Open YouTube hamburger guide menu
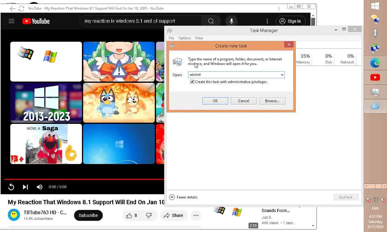Viewport: 387px width, 232px height. pyautogui.click(x=11, y=21)
